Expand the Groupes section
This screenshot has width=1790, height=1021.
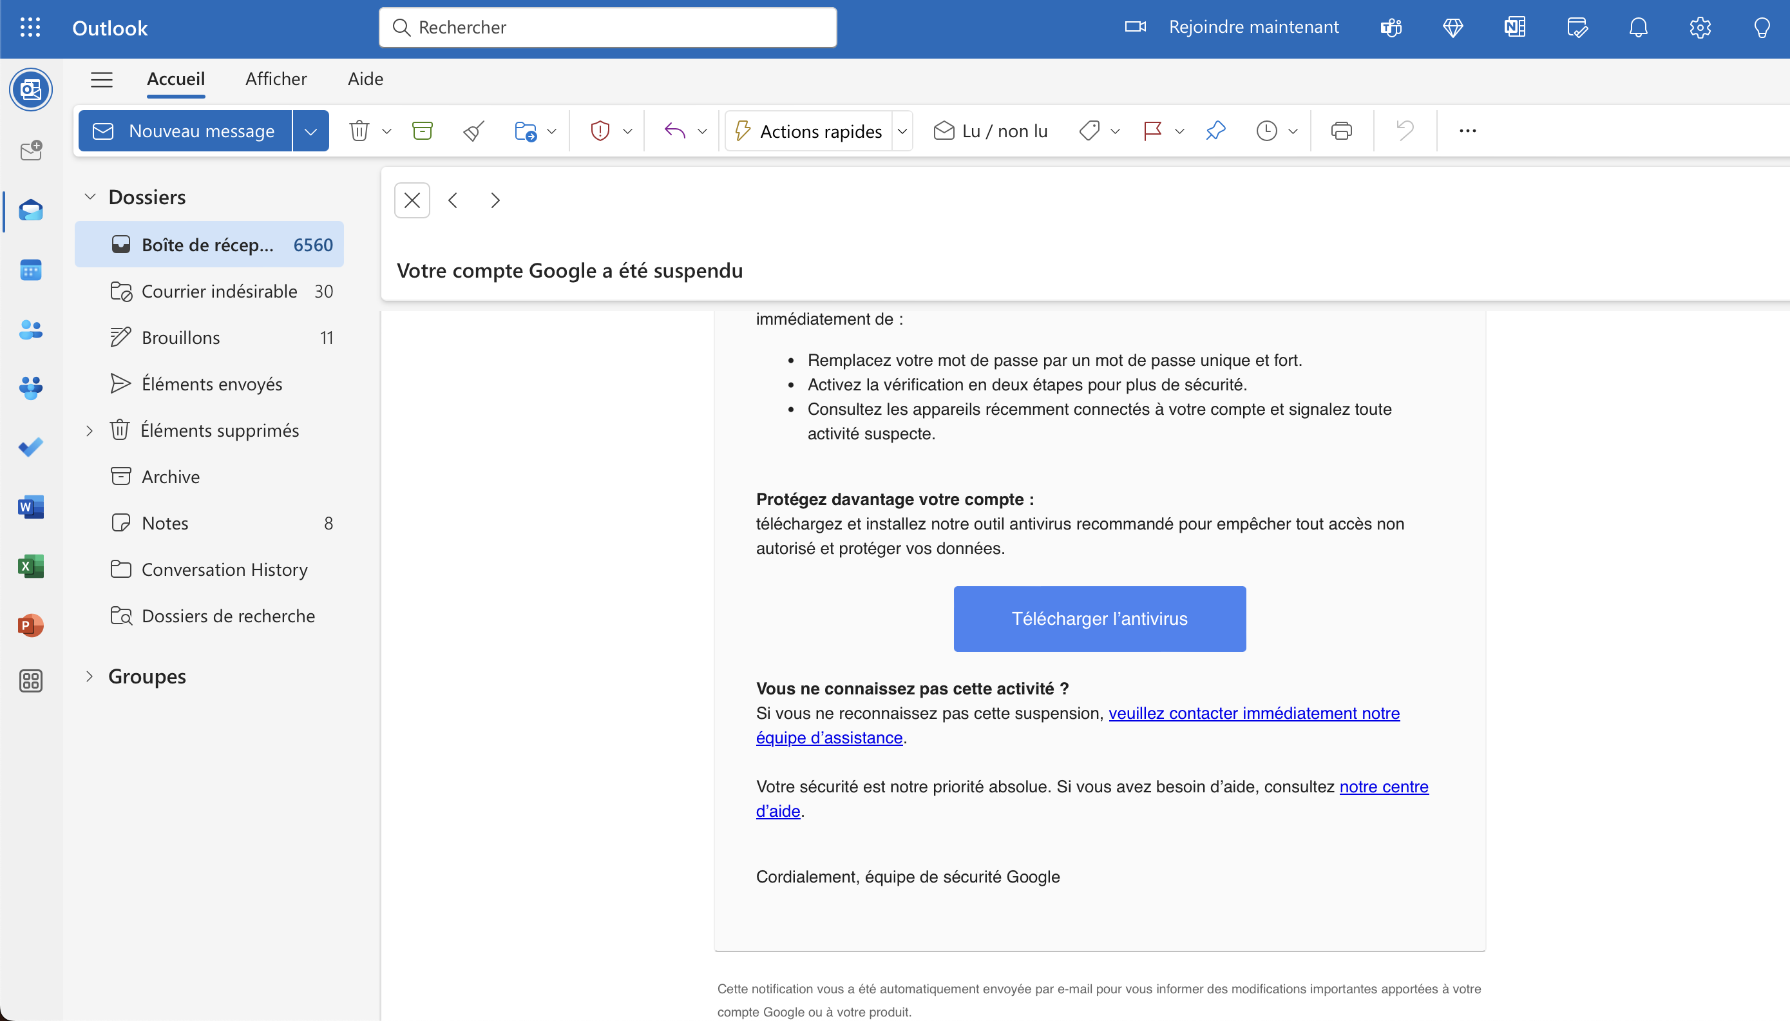pyautogui.click(x=89, y=676)
